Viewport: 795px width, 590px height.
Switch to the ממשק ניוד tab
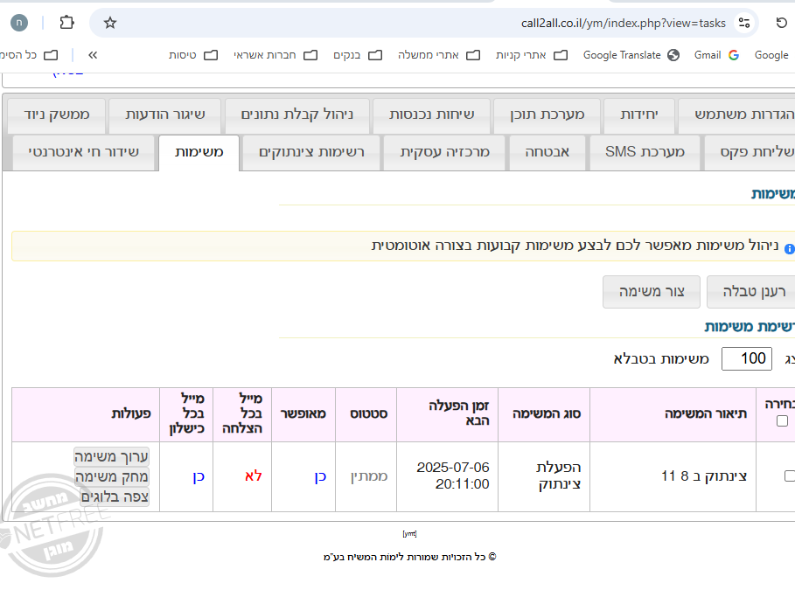tap(56, 115)
